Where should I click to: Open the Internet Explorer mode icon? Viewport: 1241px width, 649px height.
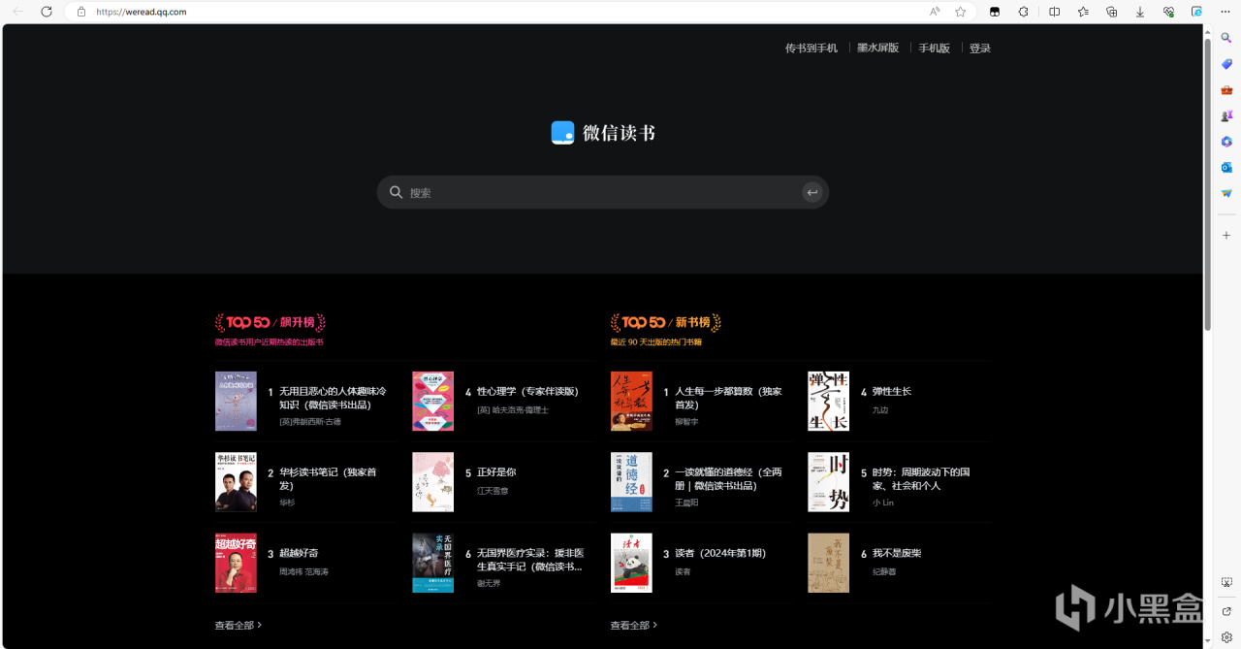point(1196,12)
